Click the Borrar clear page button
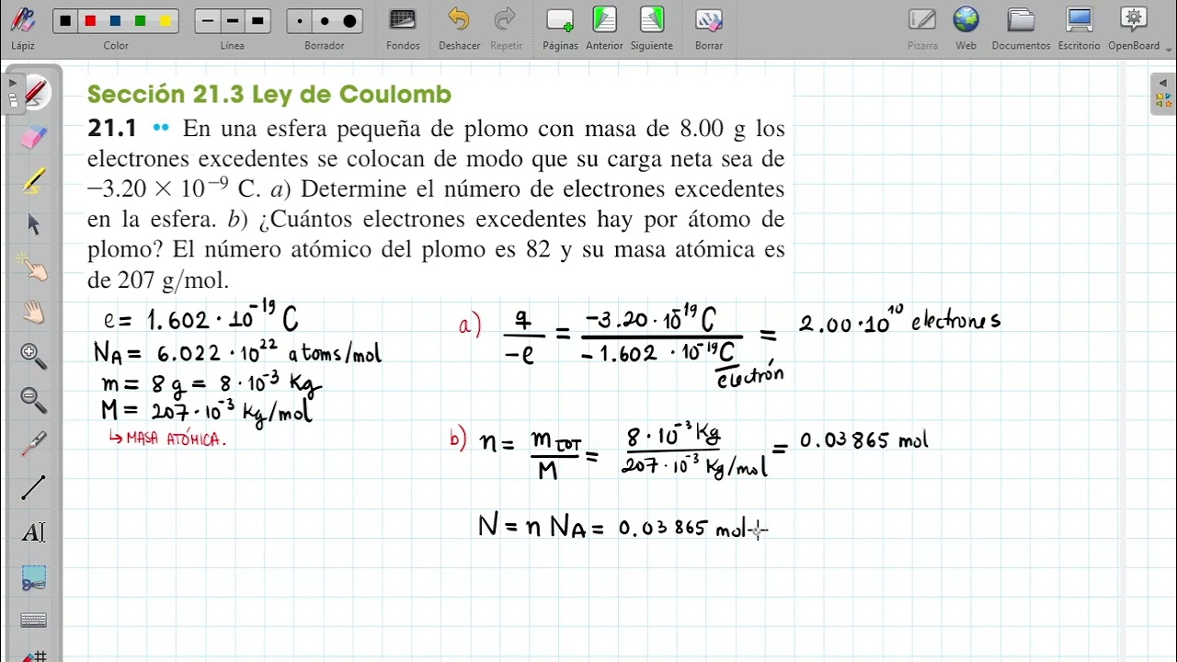The image size is (1177, 662). click(708, 28)
